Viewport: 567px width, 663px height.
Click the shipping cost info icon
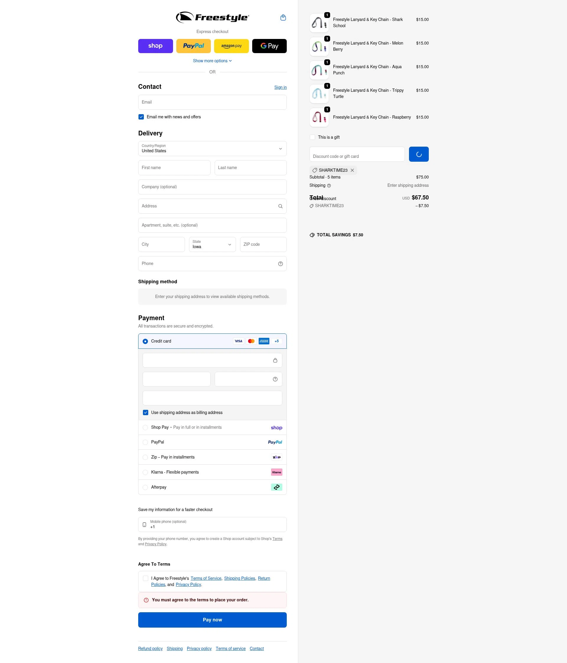[x=328, y=186]
